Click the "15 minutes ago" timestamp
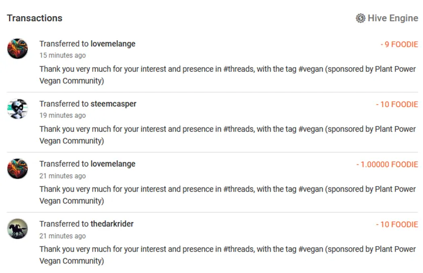 [63, 56]
